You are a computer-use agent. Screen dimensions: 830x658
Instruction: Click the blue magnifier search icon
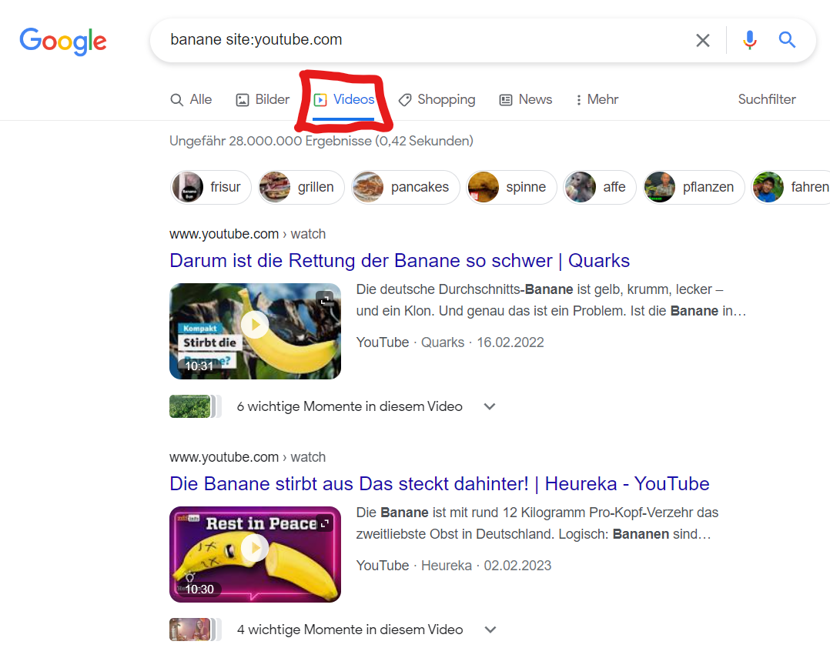click(787, 40)
